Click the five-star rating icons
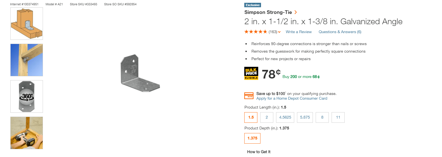The width and height of the screenshot is (442, 157). pos(255,32)
